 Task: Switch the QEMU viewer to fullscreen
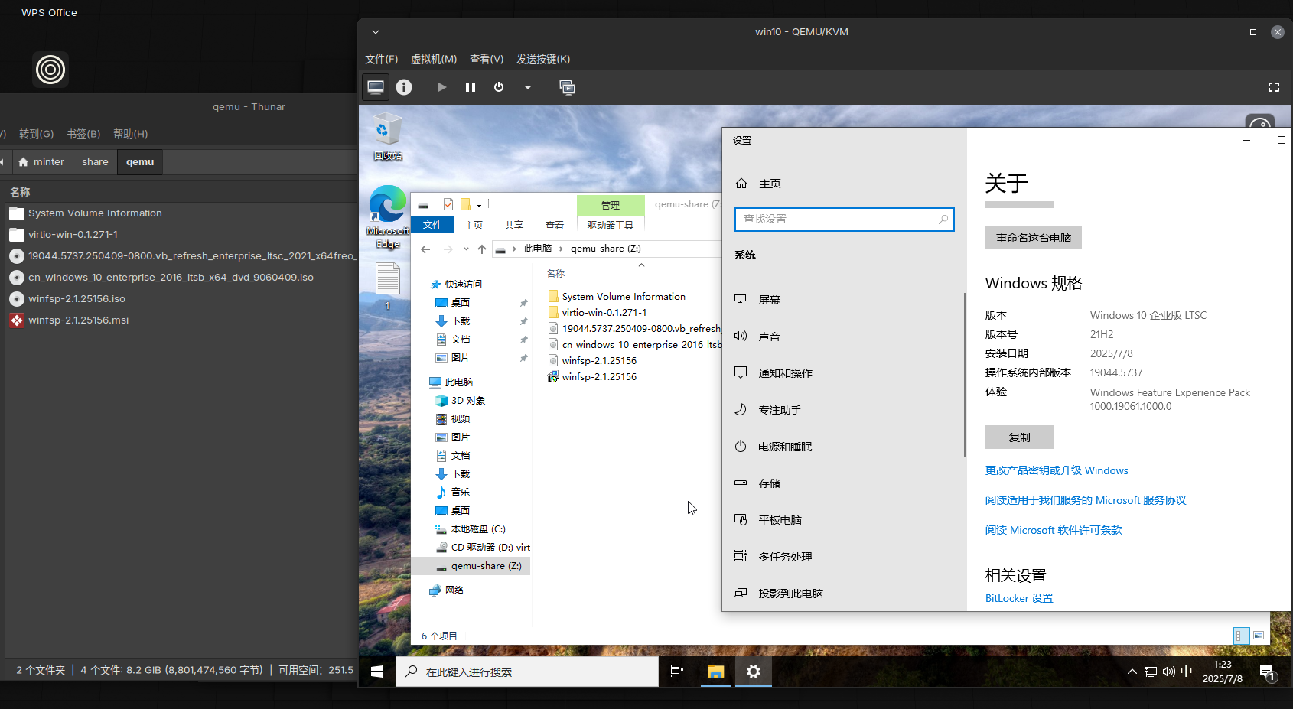coord(1274,87)
